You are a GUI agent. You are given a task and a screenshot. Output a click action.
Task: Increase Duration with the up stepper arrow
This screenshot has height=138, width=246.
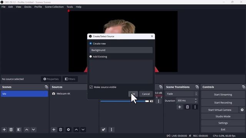click(x=196, y=99)
